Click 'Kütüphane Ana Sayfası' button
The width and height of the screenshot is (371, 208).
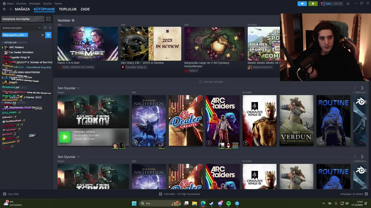[x=23, y=19]
